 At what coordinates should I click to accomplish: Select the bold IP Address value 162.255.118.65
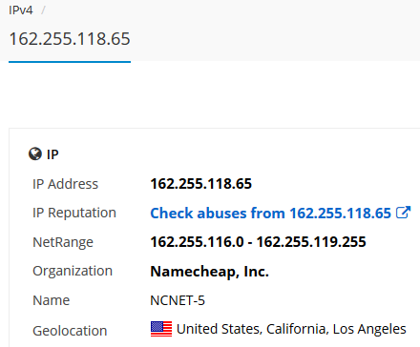click(x=201, y=184)
